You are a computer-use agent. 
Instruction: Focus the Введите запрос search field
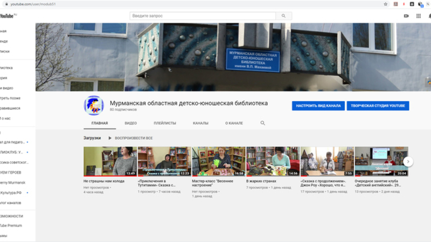[x=203, y=16]
